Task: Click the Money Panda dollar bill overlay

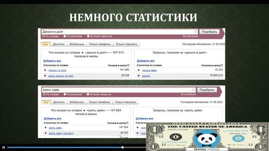Action: [208, 137]
